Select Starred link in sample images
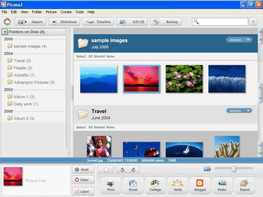263x197 pixels. coord(99,56)
